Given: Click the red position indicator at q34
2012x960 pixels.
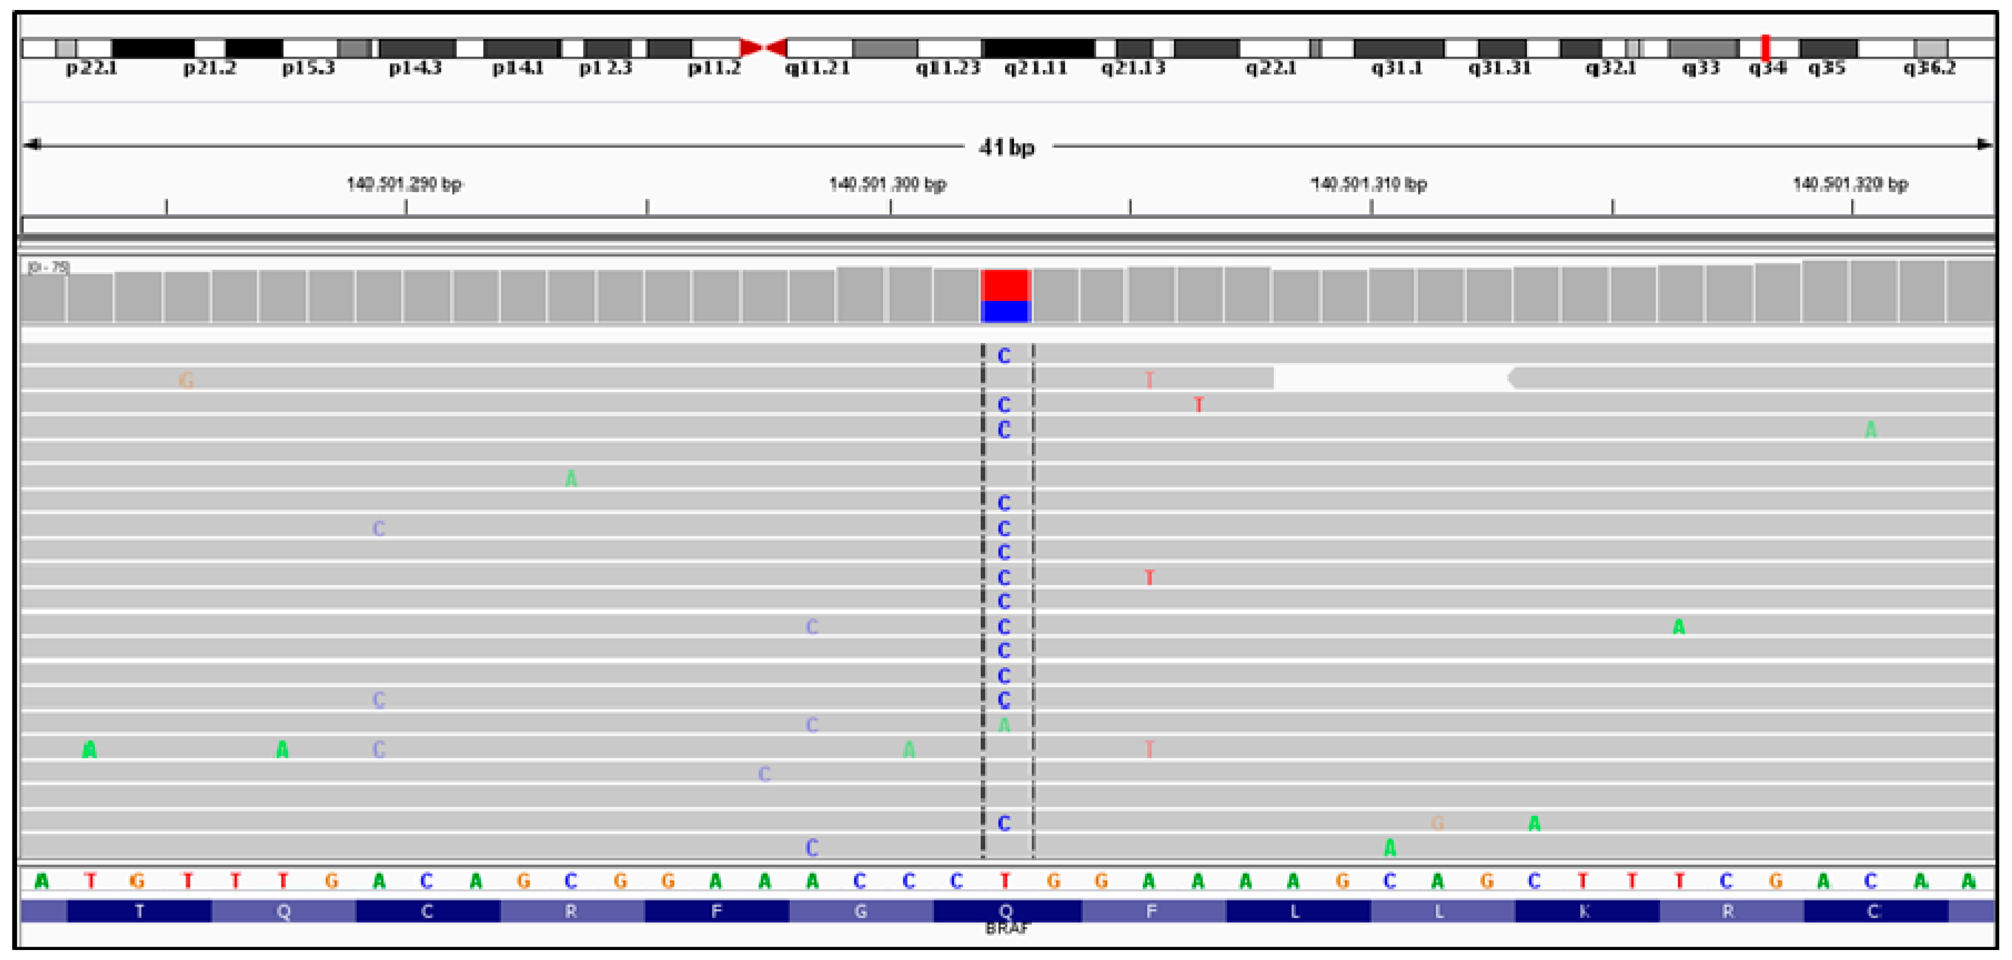Looking at the screenshot, I should 1766,48.
